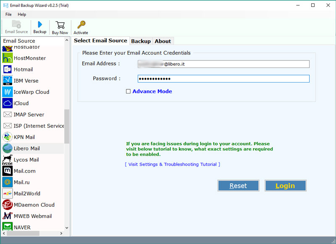336x244 pixels.
Task: Select the IMAP Server envelope icon
Action: 8,114
